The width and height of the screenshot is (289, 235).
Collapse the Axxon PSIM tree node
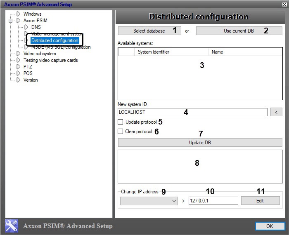click(10, 21)
